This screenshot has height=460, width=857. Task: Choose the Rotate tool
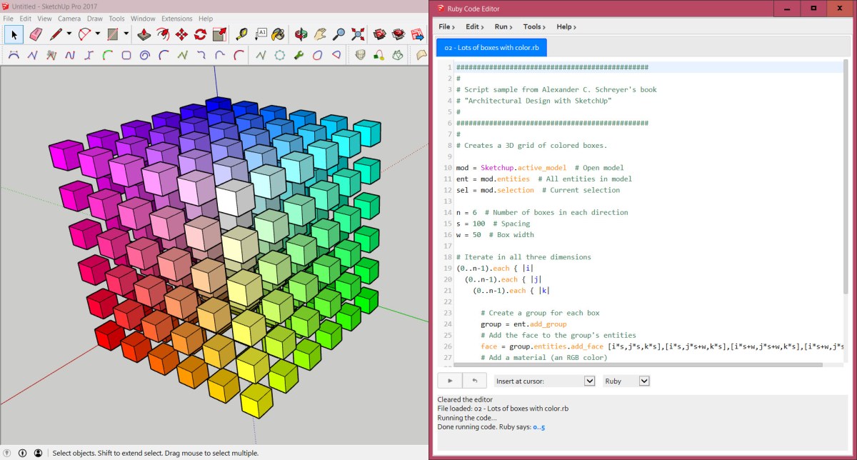(200, 34)
